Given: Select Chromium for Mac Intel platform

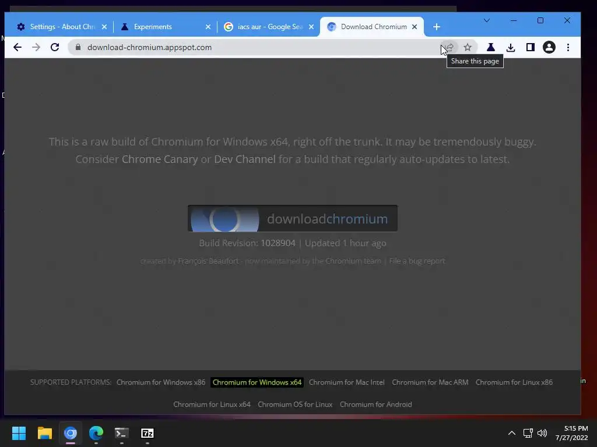Looking at the screenshot, I should coord(346,382).
